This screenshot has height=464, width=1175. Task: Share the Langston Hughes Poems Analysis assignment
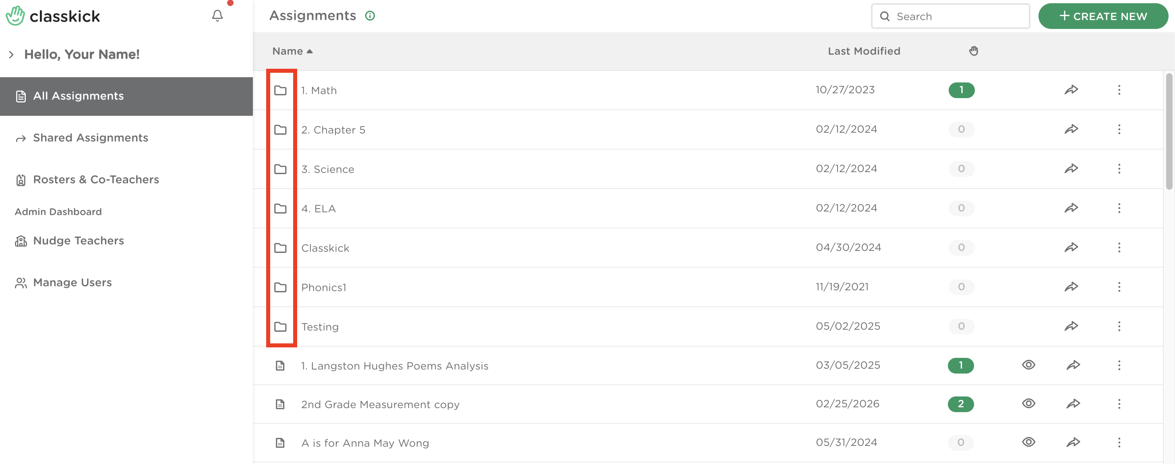click(1073, 365)
